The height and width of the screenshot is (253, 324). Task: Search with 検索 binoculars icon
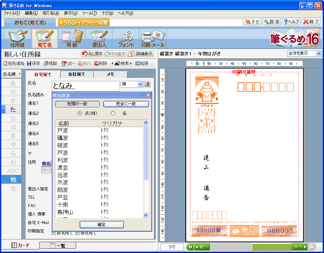click(122, 63)
